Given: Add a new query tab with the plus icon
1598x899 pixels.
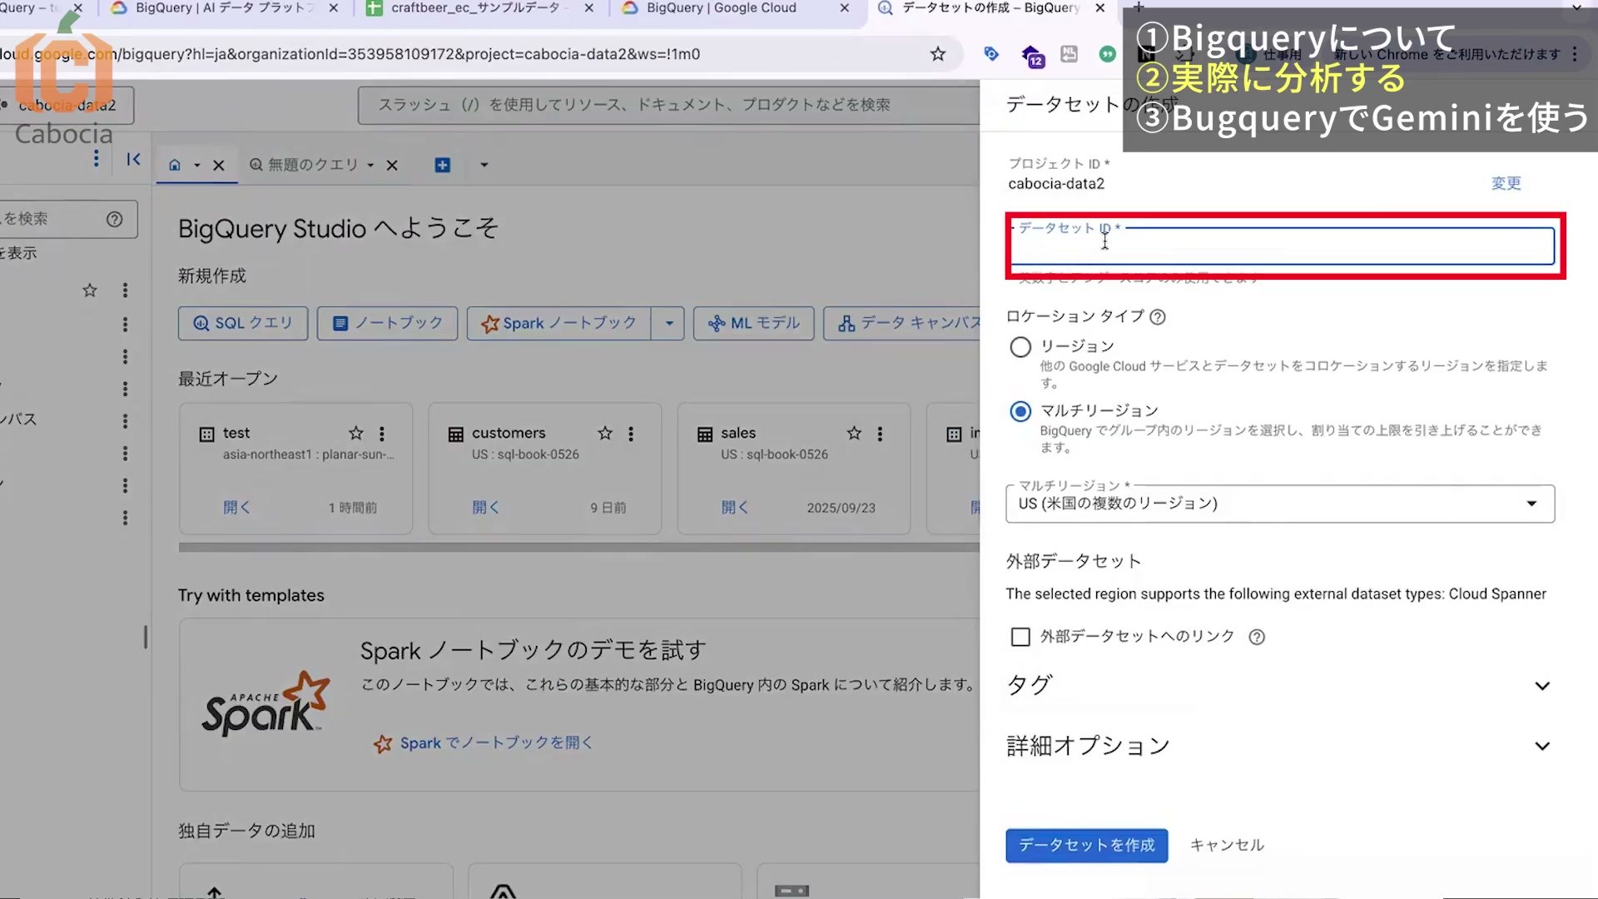Looking at the screenshot, I should point(443,165).
